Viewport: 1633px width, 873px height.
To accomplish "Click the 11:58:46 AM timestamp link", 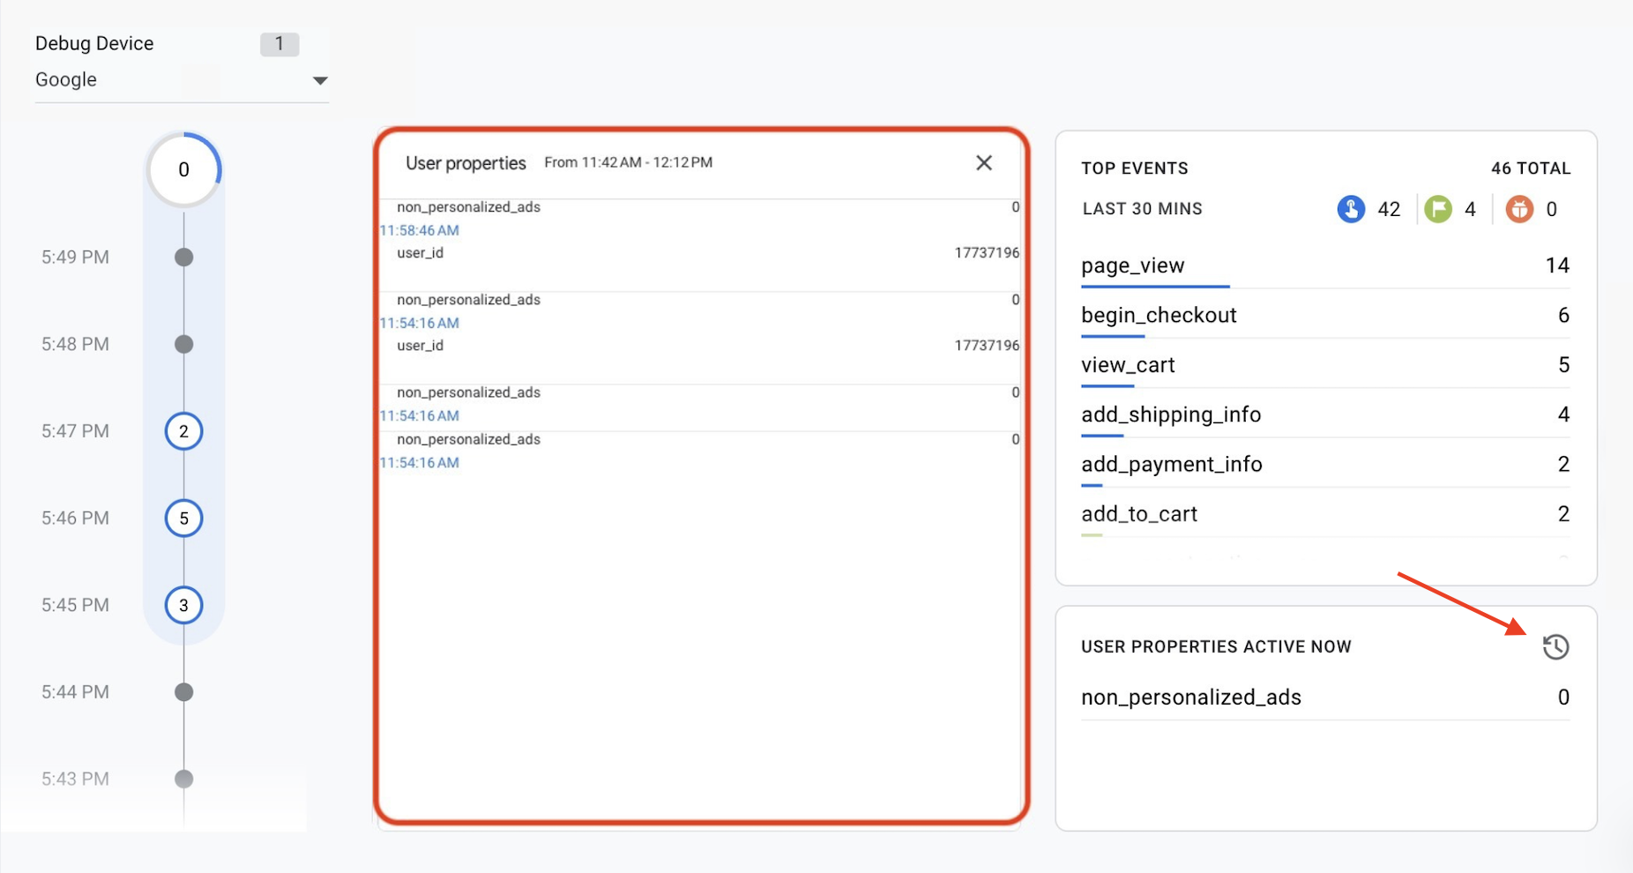I will tap(420, 230).
